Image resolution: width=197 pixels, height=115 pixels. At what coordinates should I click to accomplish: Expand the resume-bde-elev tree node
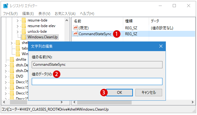(18, 26)
